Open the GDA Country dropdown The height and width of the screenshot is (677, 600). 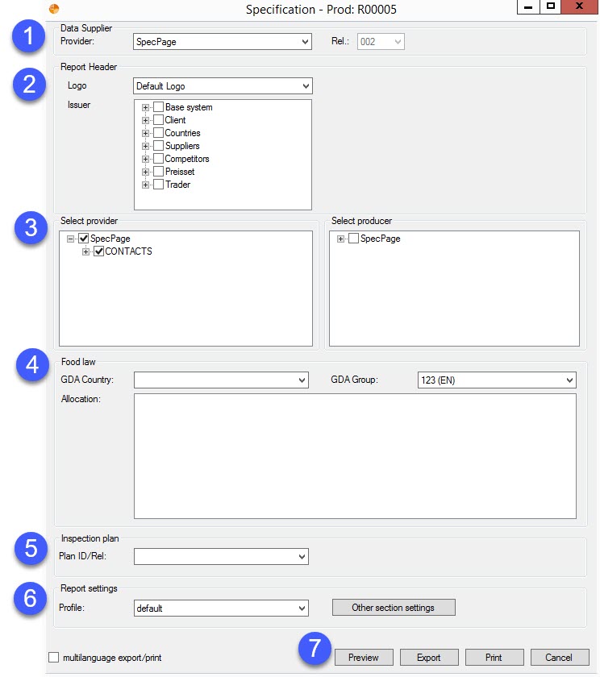coord(221,380)
